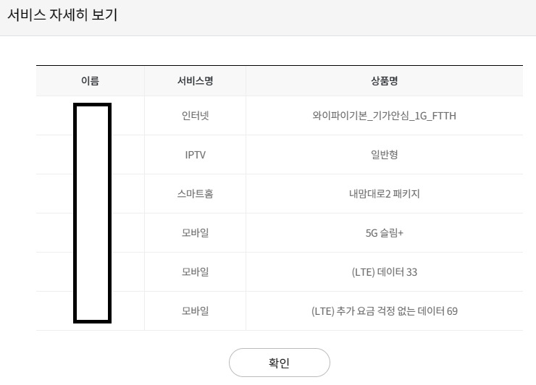Viewport: 536px width, 385px height.
Task: Click the 모바일 cell beside 데이터 69
Action: (x=195, y=311)
